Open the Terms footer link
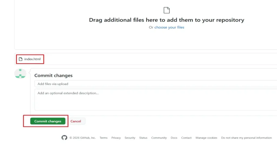Image resolution: width=277 pixels, height=146 pixels. [104, 138]
